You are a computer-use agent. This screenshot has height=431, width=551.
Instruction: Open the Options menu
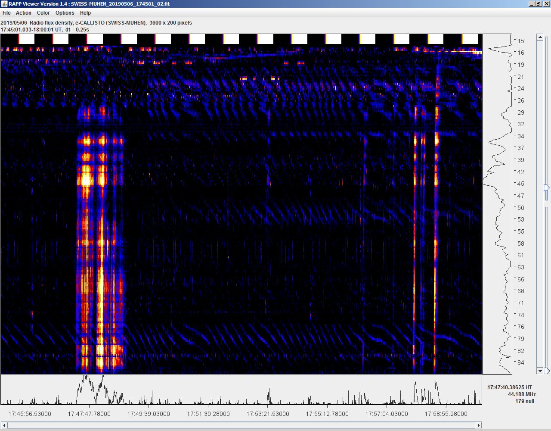(65, 13)
